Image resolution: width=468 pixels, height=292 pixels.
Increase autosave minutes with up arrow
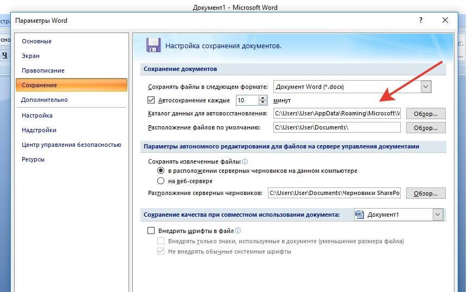tap(262, 98)
